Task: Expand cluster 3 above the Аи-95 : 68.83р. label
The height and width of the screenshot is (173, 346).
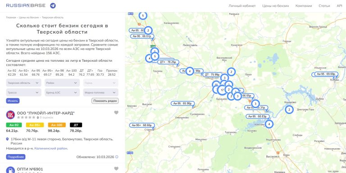Action: [x=255, y=104]
